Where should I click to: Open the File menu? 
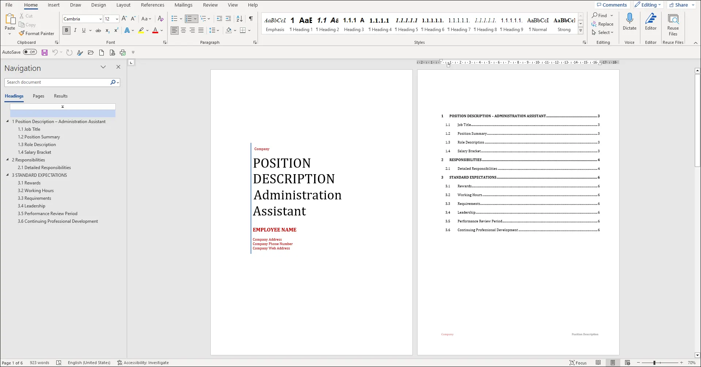[x=9, y=5]
